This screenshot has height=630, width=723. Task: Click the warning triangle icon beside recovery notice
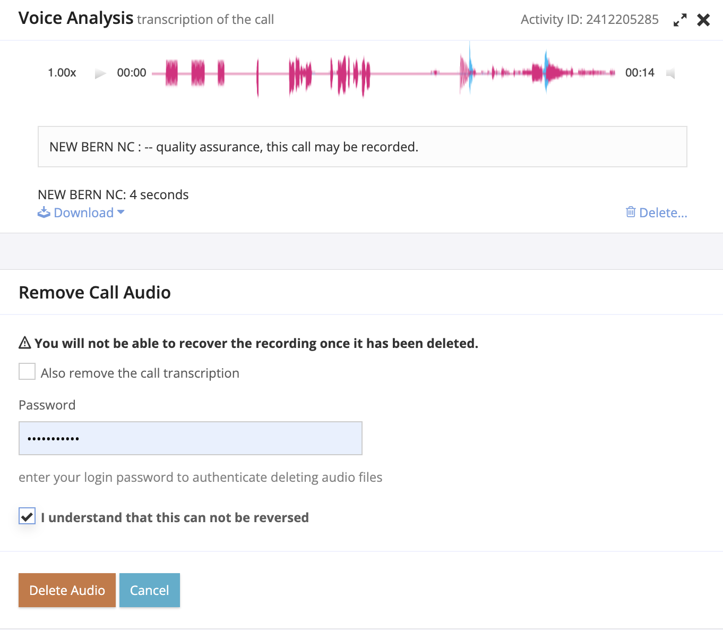coord(25,343)
